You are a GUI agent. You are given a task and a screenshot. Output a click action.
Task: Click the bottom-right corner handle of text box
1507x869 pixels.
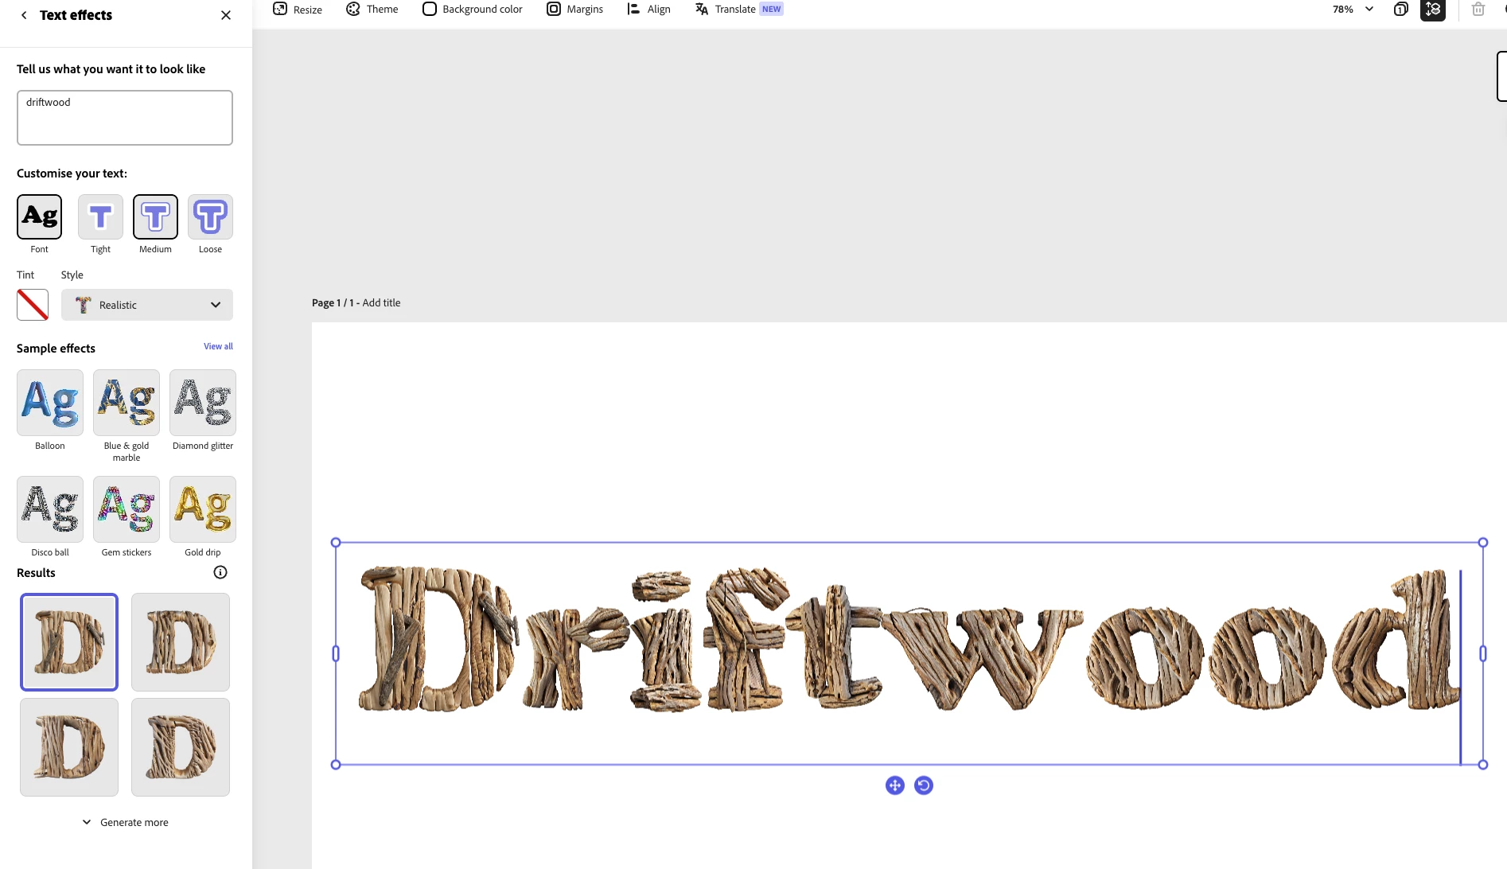click(1483, 765)
